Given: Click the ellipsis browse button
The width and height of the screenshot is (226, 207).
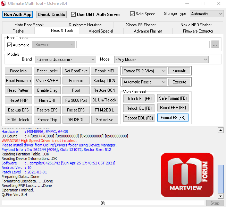Looking at the screenshot, I should point(215,44).
